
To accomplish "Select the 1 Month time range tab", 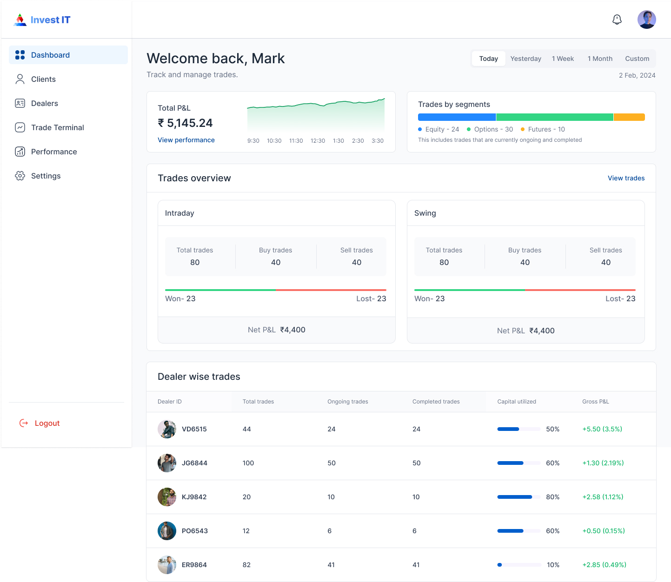I will tap(599, 59).
